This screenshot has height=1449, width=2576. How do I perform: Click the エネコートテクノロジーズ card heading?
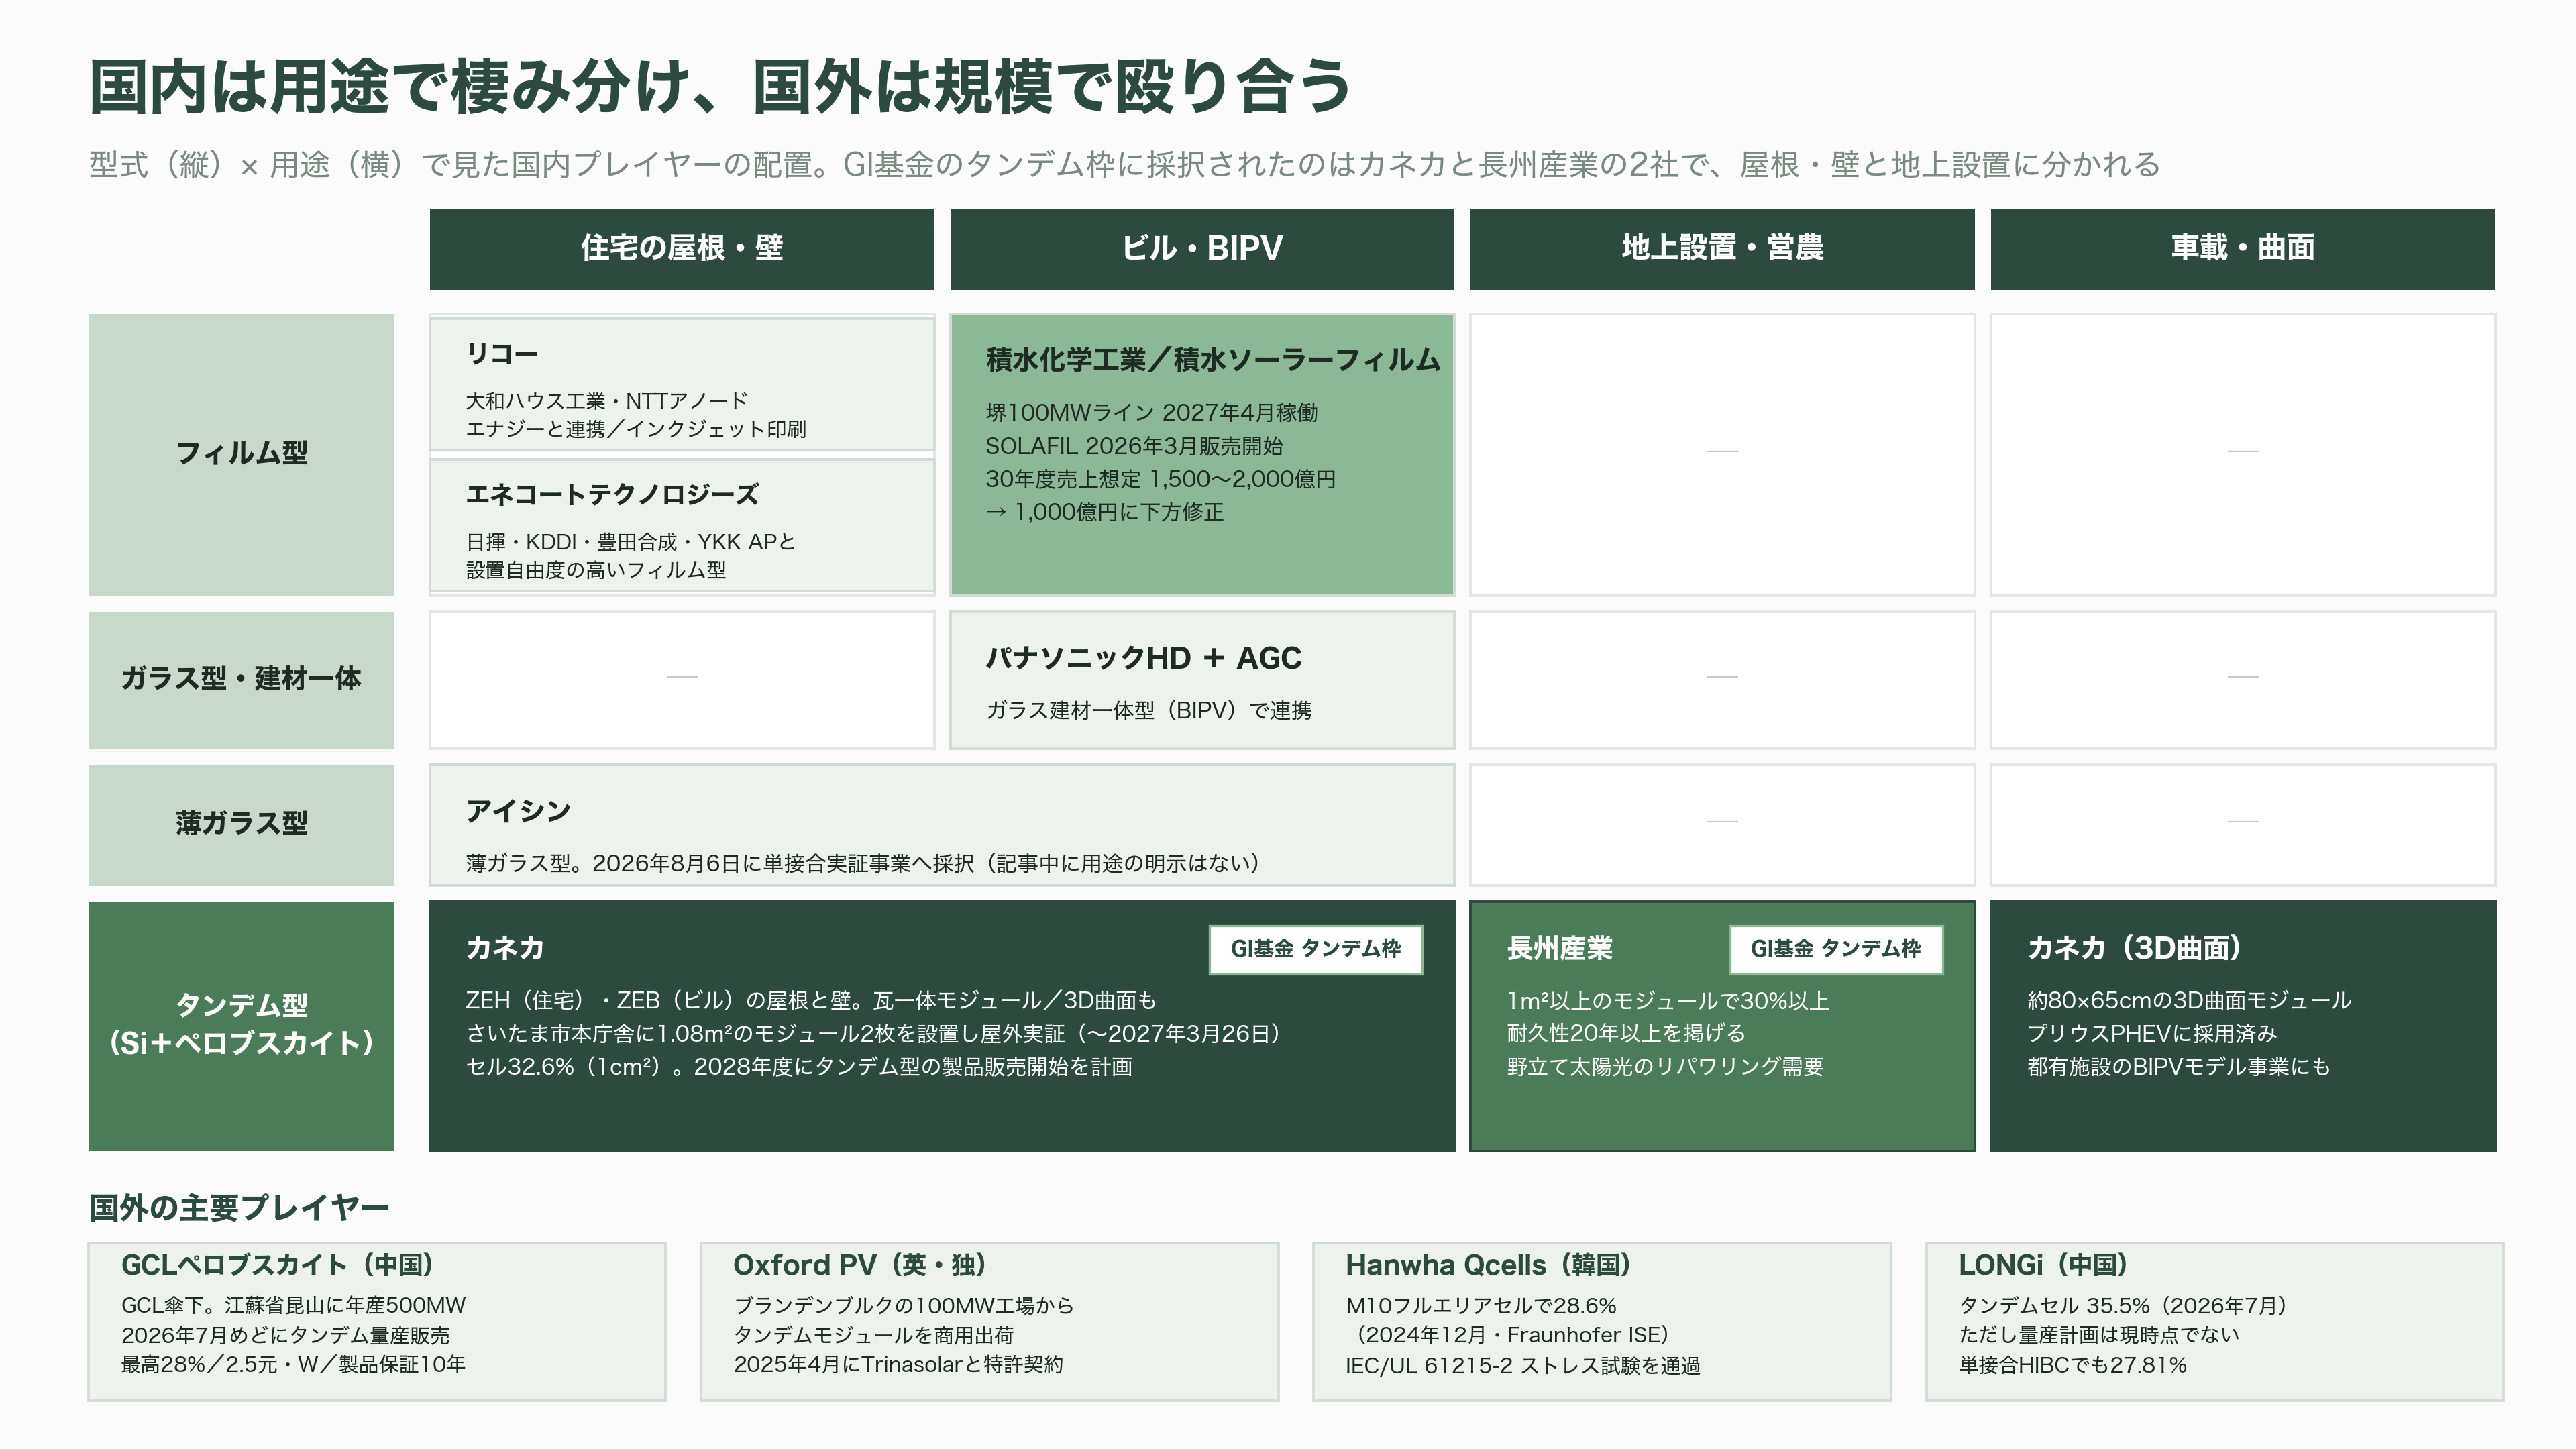[x=612, y=495]
